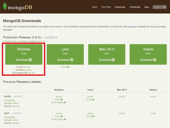Click the 2.4.10 version label
This screenshot has width=170, height=128.
coord(7,96)
